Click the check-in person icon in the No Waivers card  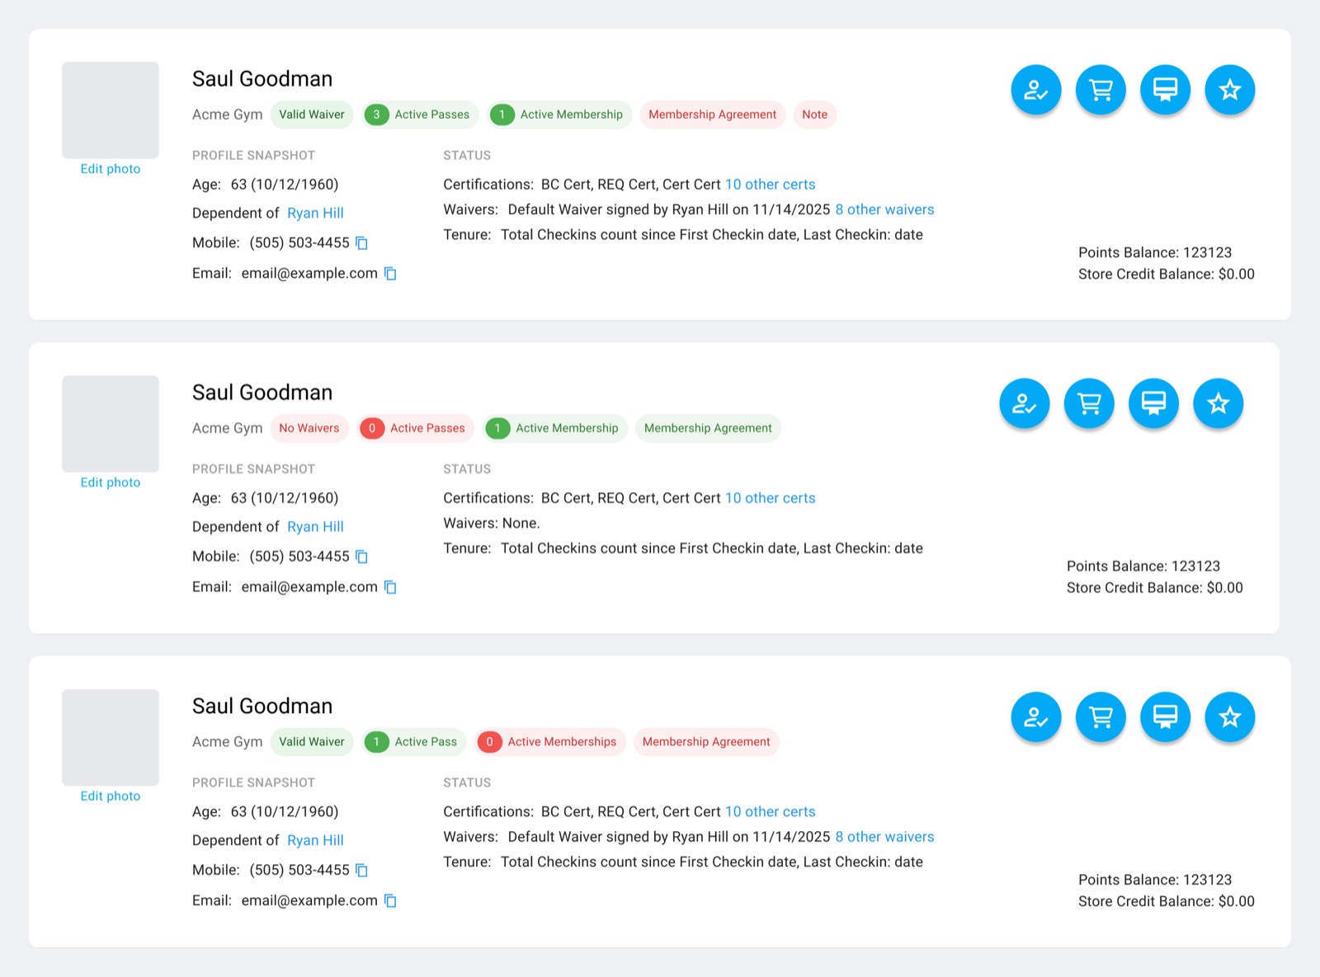pos(1025,403)
